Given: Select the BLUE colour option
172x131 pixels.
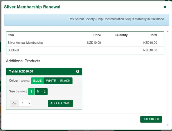Looking at the screenshot, I should point(37,81).
